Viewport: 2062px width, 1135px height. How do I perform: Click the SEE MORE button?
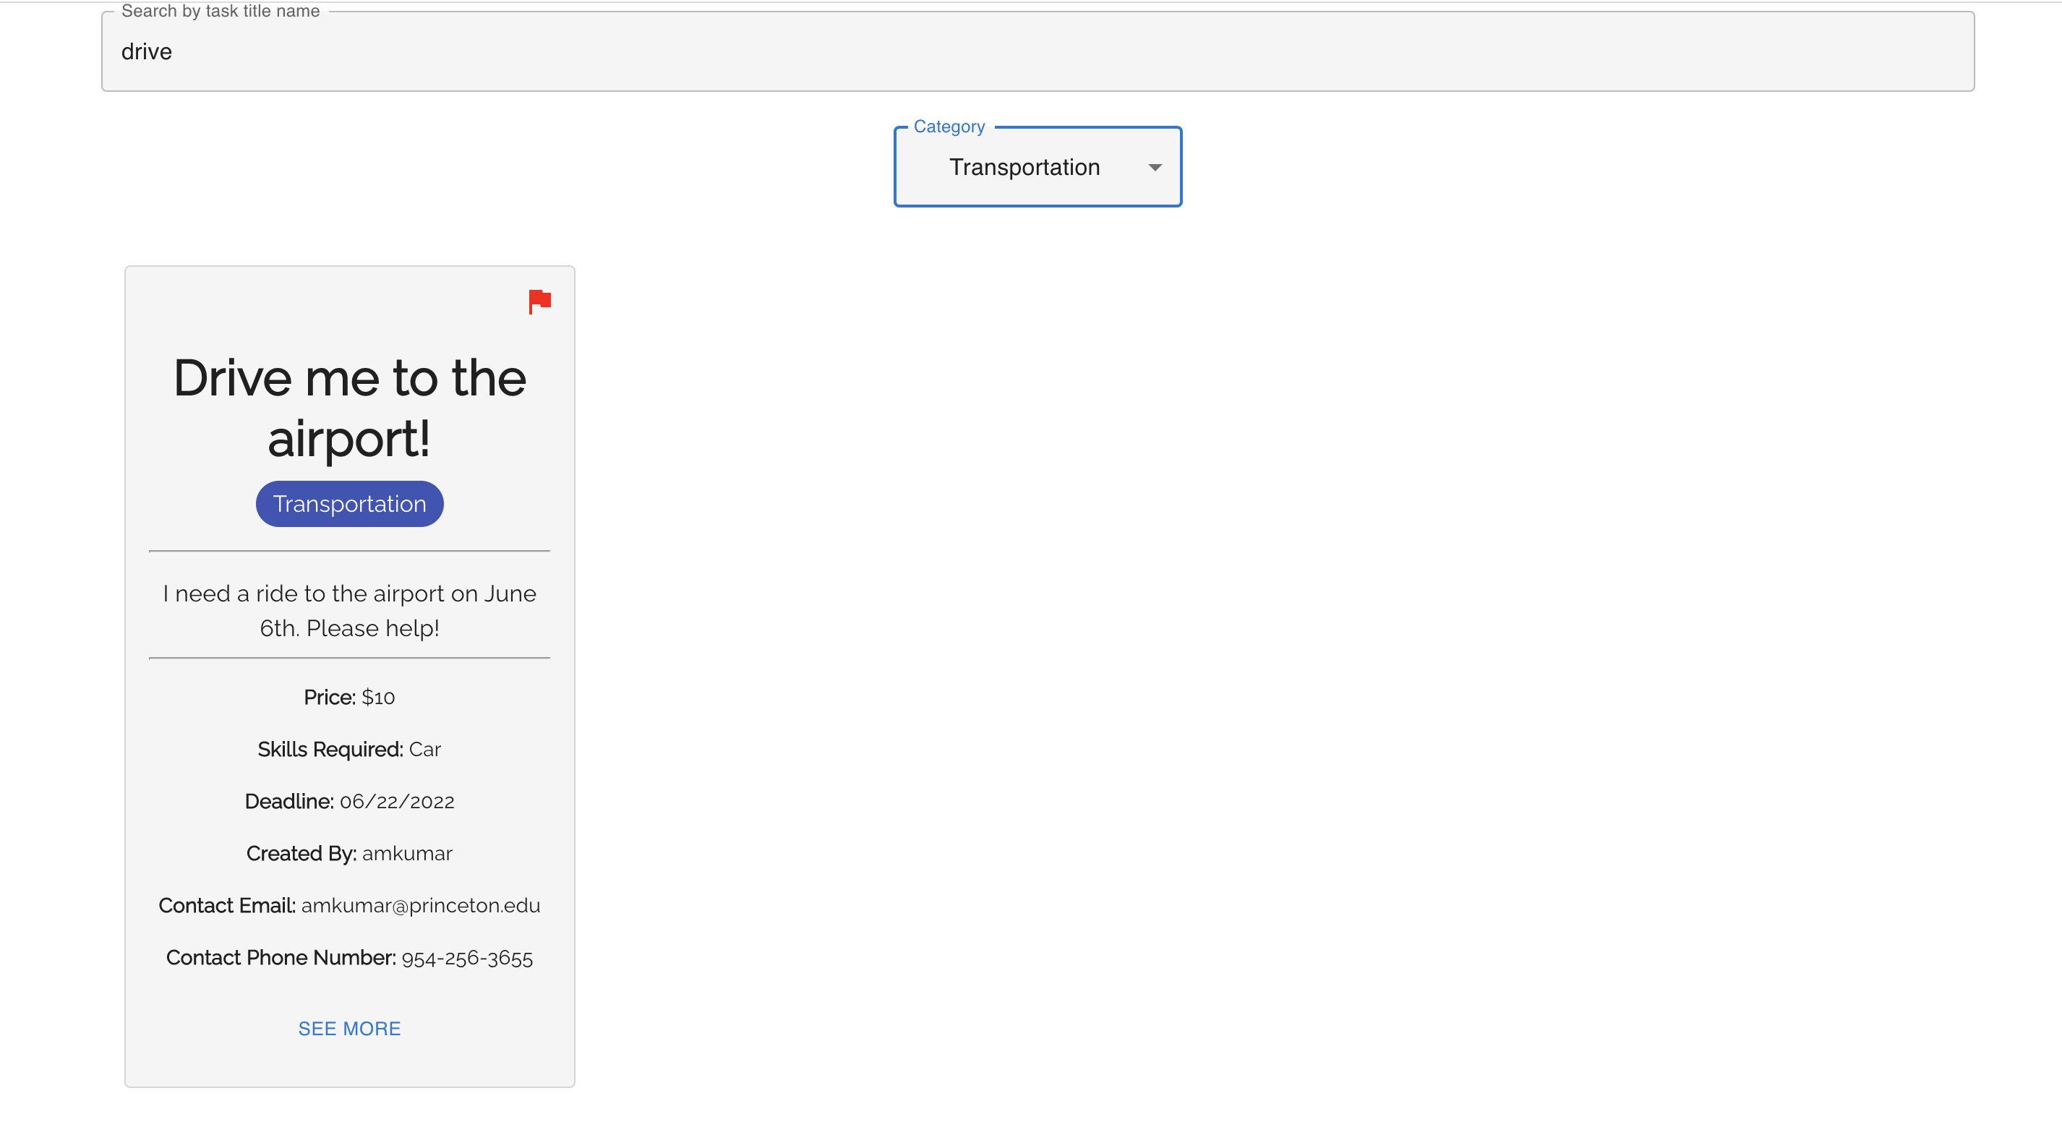[x=349, y=1029]
